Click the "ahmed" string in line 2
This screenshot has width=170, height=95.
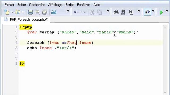pyautogui.click(x=68, y=32)
